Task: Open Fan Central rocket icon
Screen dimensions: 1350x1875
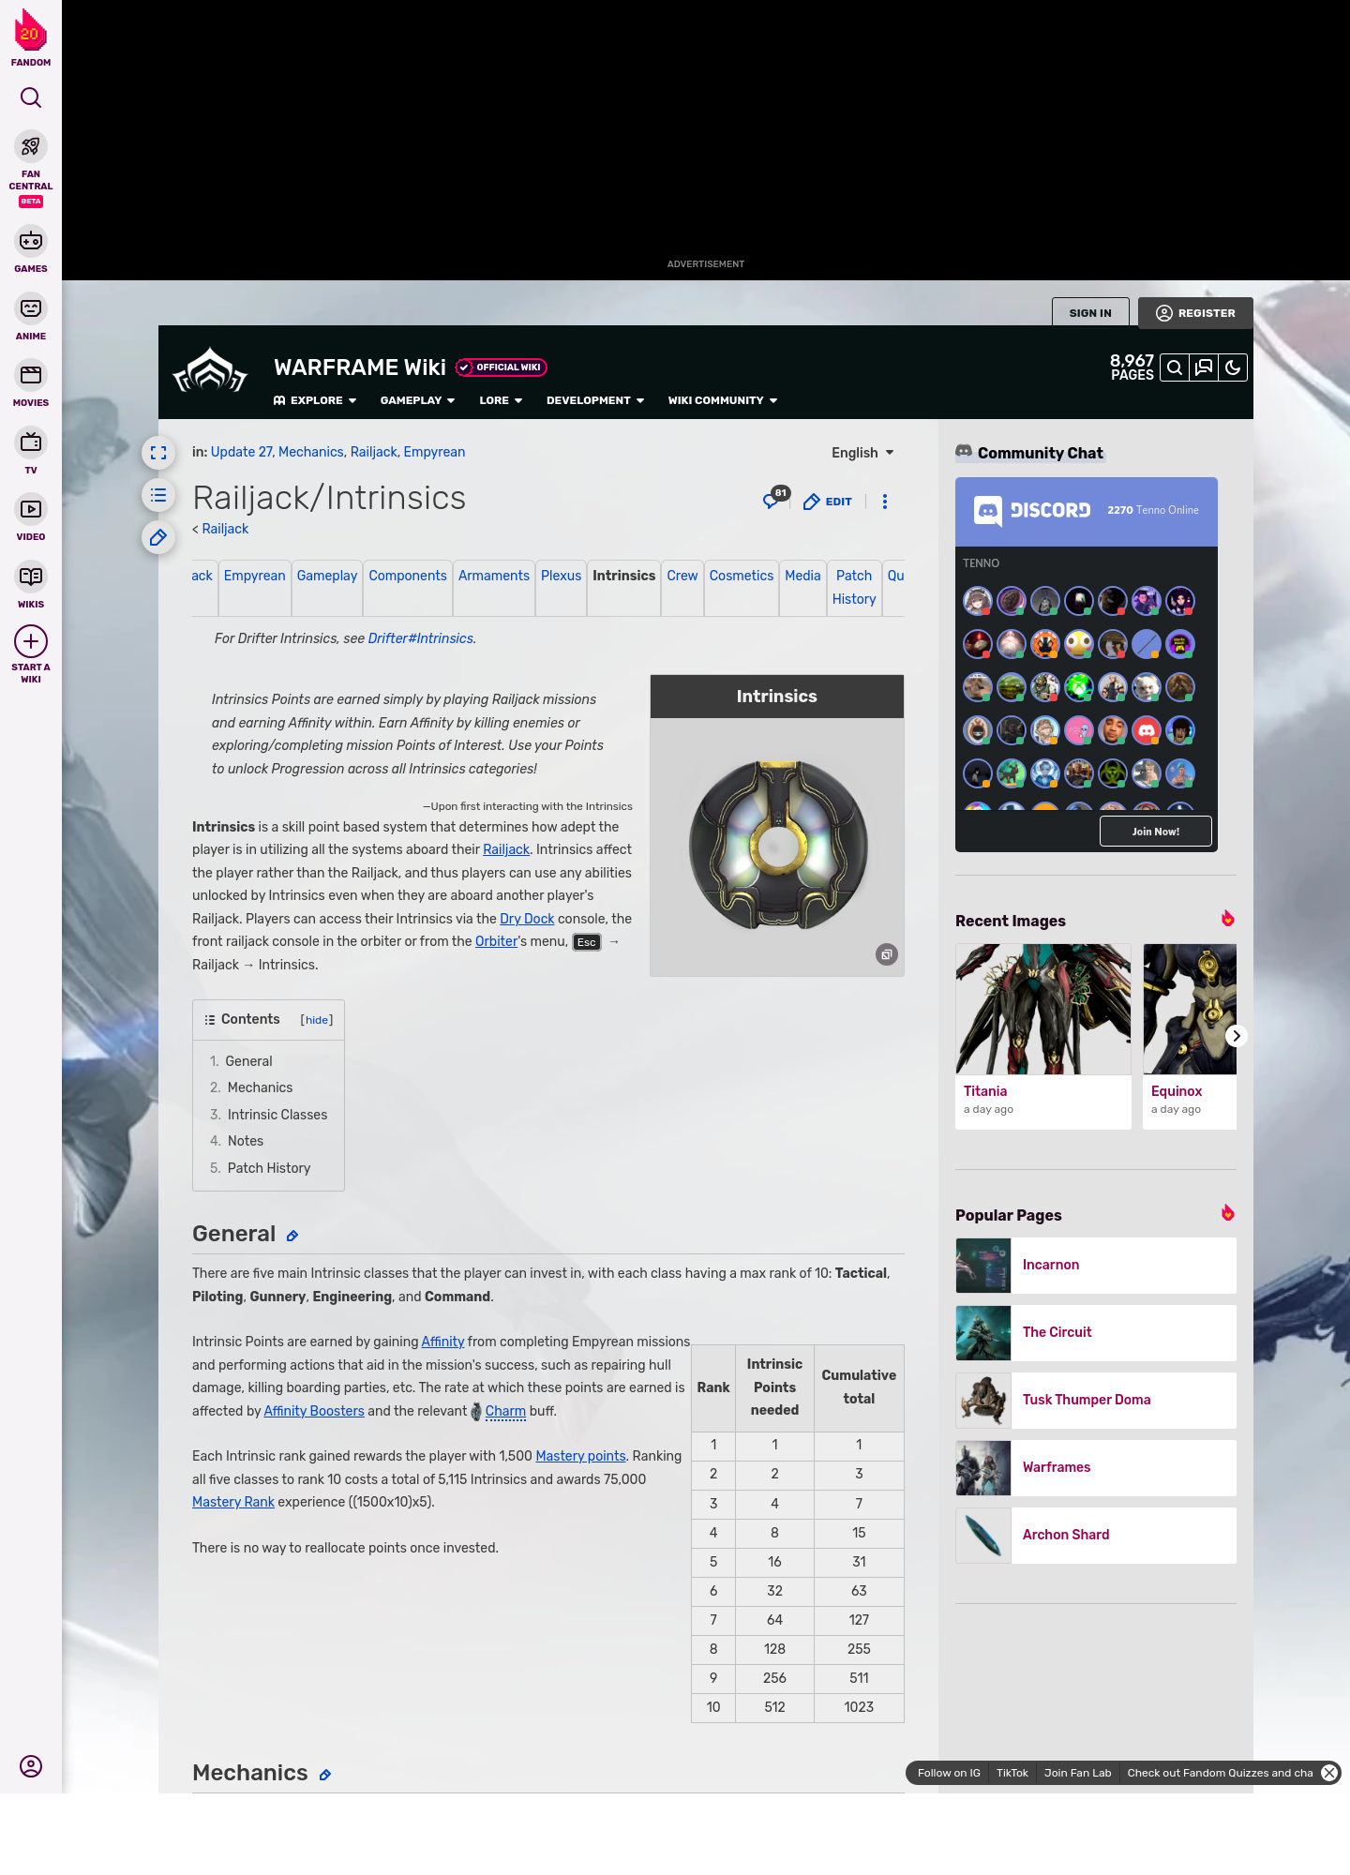Action: coord(31,146)
